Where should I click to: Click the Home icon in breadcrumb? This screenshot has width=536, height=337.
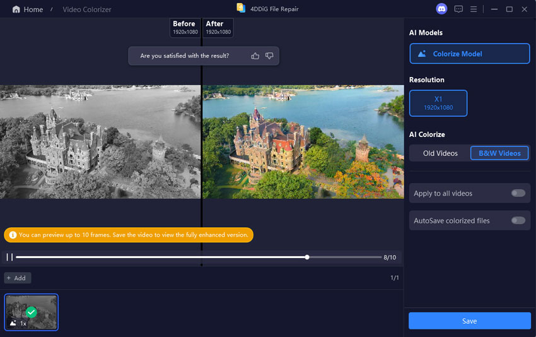pyautogui.click(x=16, y=9)
